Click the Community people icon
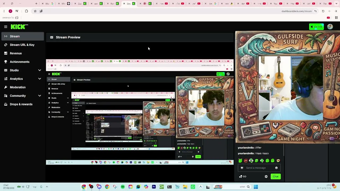340x191 pixels. [6, 96]
